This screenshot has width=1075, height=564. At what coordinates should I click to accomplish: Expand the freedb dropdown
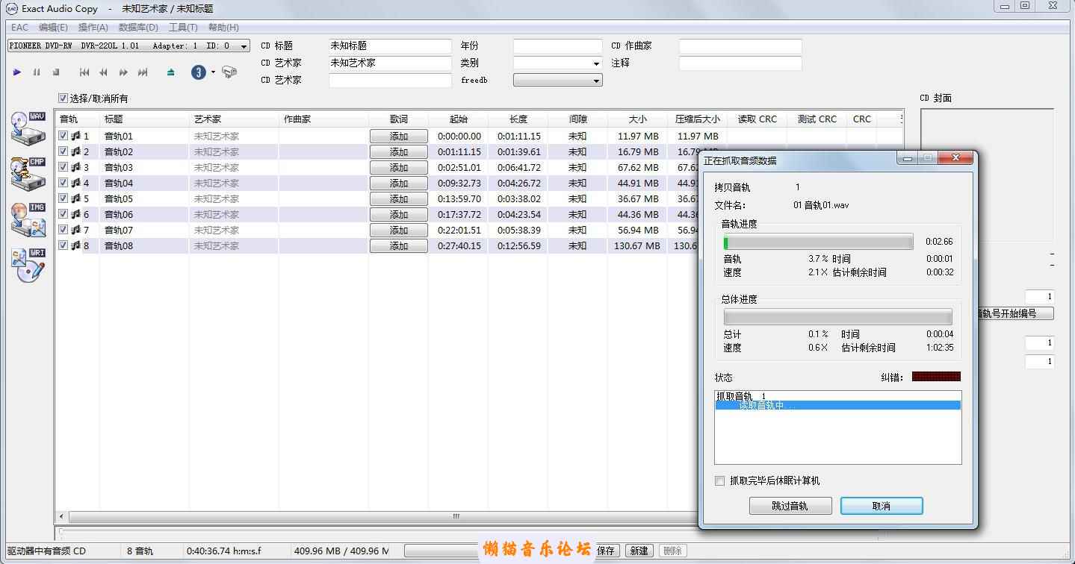pos(557,80)
